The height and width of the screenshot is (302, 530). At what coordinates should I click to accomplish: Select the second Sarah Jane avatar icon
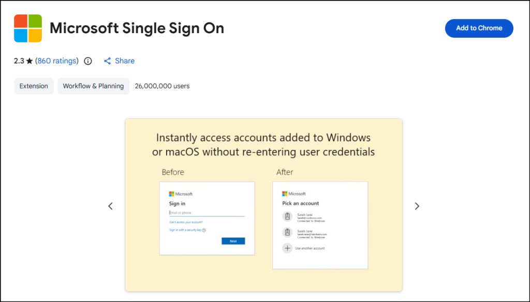[288, 233]
